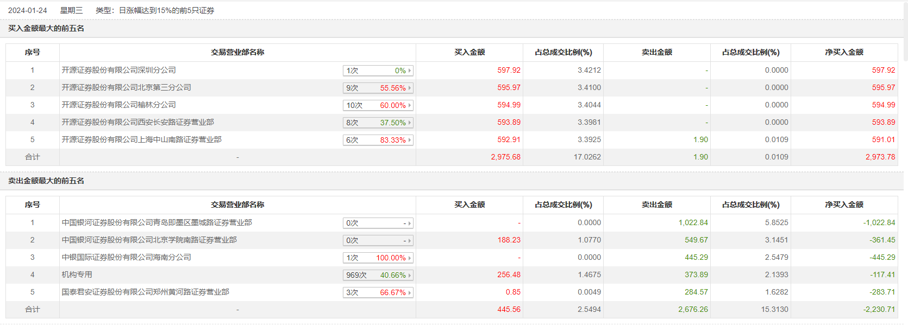This screenshot has height=326, width=908.
Task: Open the 3次 66.67% dropdown box
Action: pyautogui.click(x=378, y=292)
